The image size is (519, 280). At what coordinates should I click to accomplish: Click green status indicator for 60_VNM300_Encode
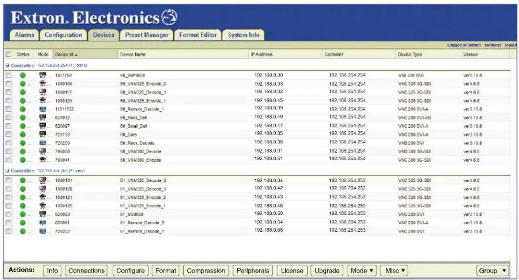click(x=22, y=160)
